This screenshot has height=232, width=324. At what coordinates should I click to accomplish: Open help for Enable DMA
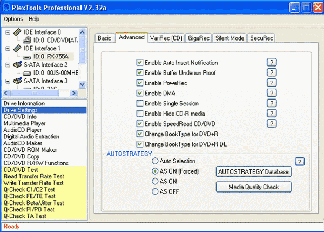click(272, 93)
